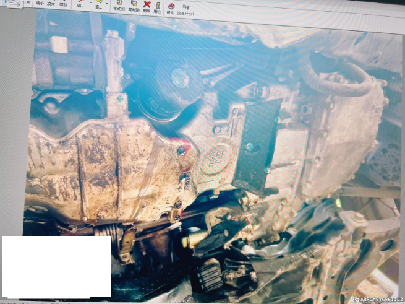Click the 移动到 (move to) icon
405x304 pixels.
tap(120, 6)
